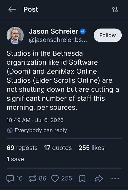128x190 pixels.
Task: Open thread preferences slider icon
Action: 115,9
